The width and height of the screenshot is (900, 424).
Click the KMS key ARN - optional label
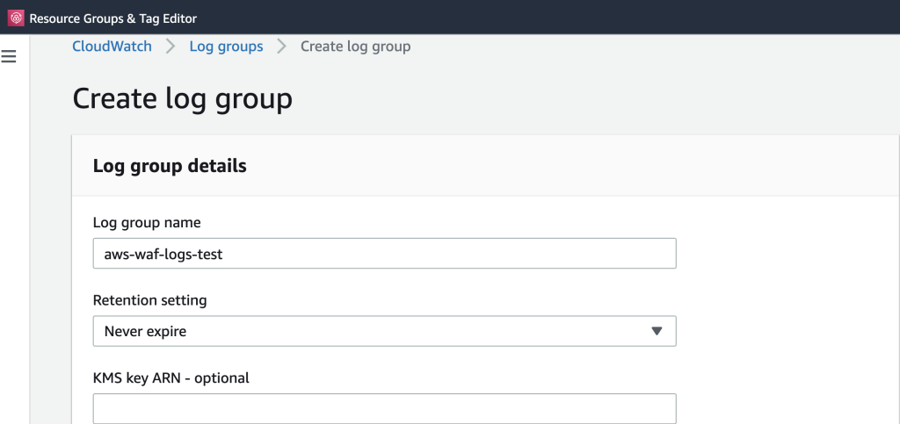point(171,378)
